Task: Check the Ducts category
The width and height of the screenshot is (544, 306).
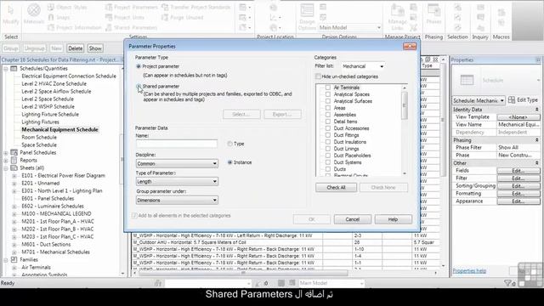Action: coord(328,169)
